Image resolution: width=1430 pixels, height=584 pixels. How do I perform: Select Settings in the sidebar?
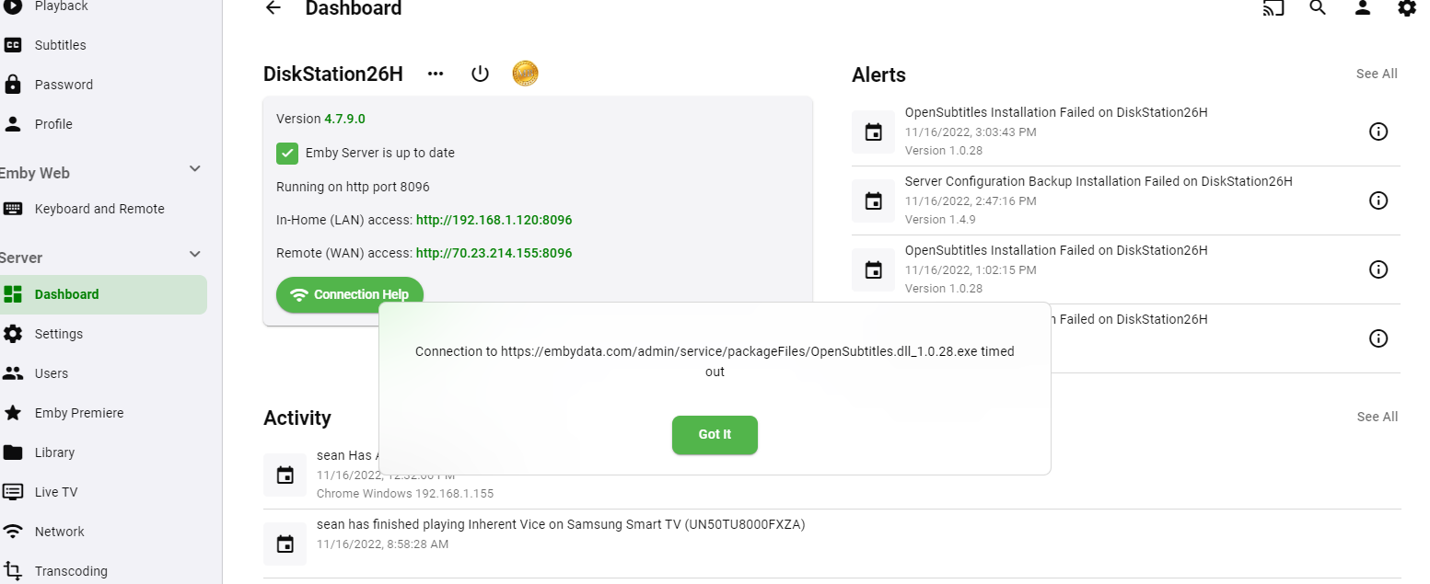(x=59, y=334)
